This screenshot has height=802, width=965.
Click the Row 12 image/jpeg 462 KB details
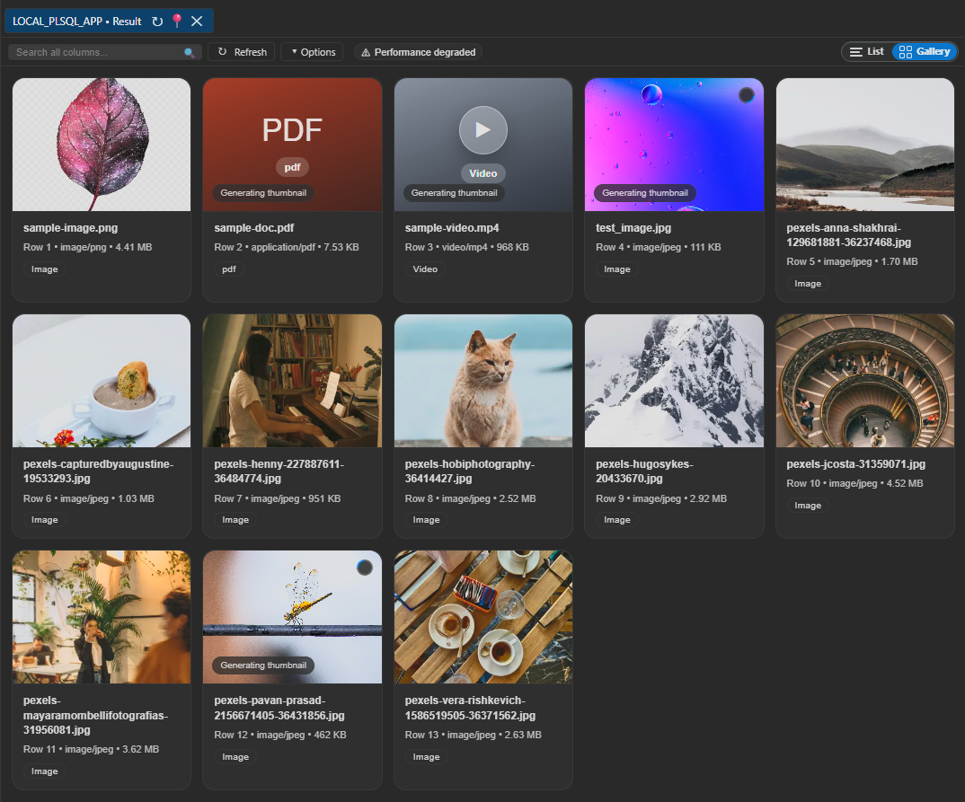(280, 735)
